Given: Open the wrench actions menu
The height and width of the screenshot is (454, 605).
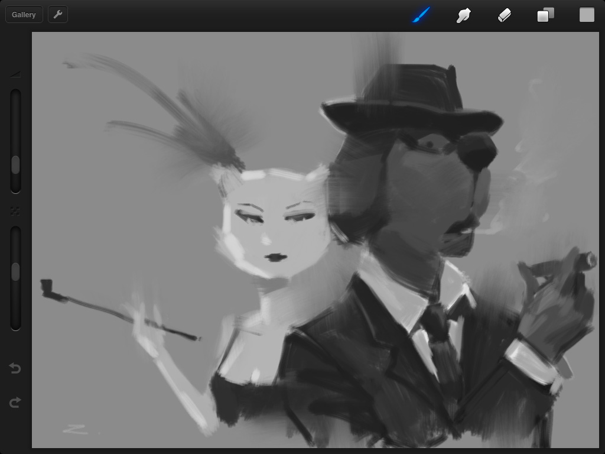Looking at the screenshot, I should (58, 15).
